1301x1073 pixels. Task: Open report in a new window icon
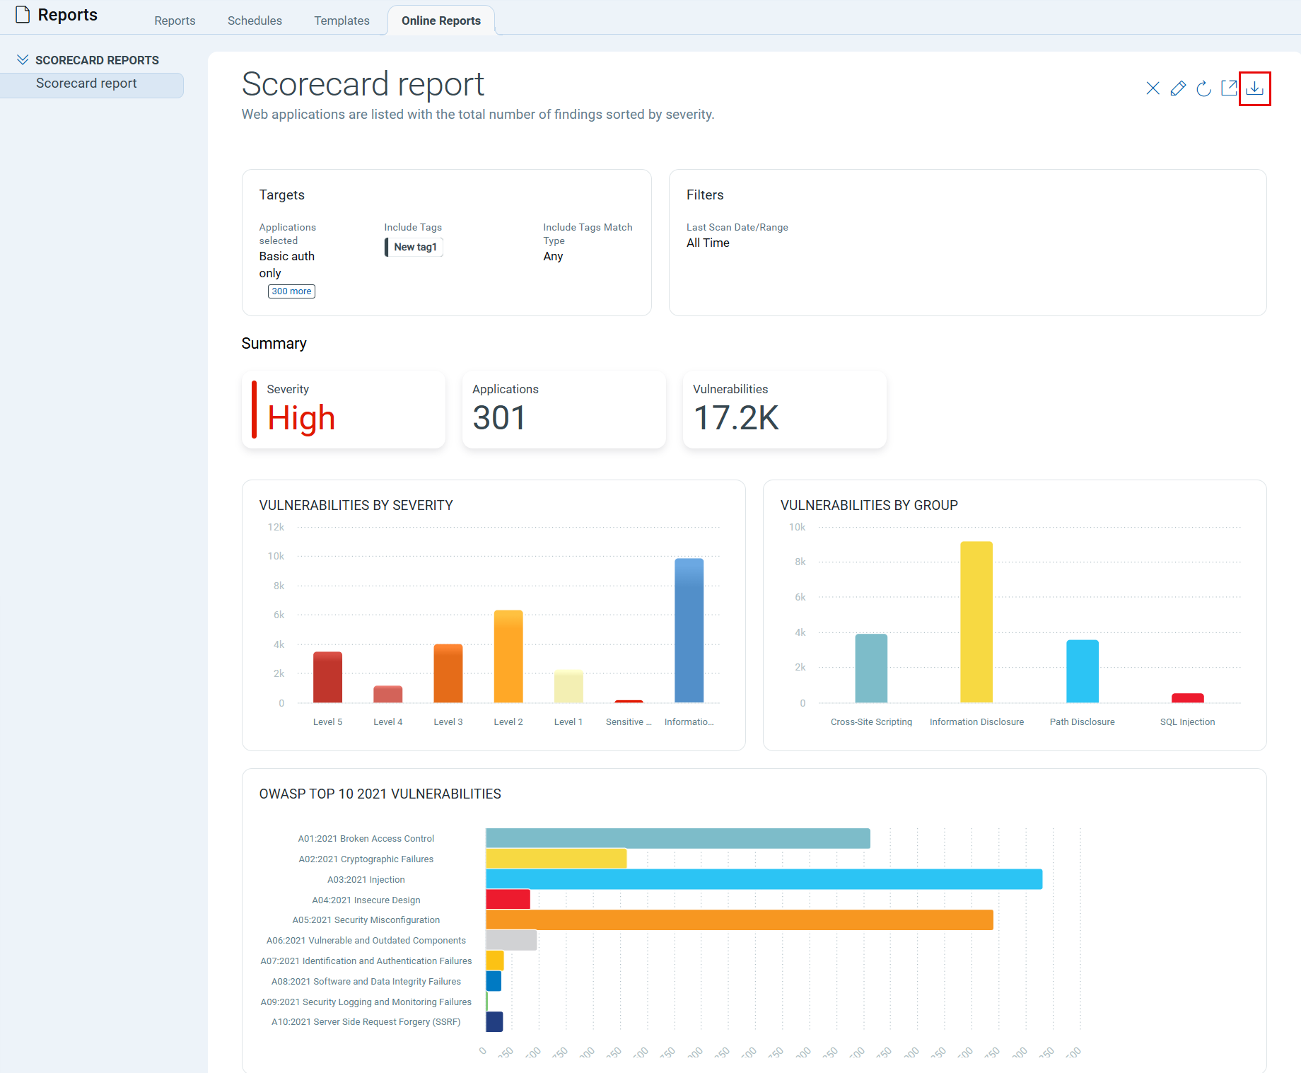coord(1229,88)
